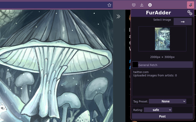Select the mushroom image thumbnail preview
This screenshot has height=122, width=196.
coord(162,39)
